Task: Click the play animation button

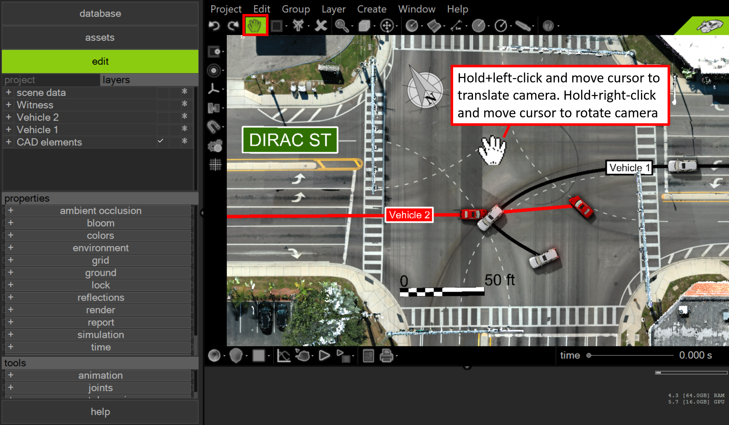Action: (324, 355)
